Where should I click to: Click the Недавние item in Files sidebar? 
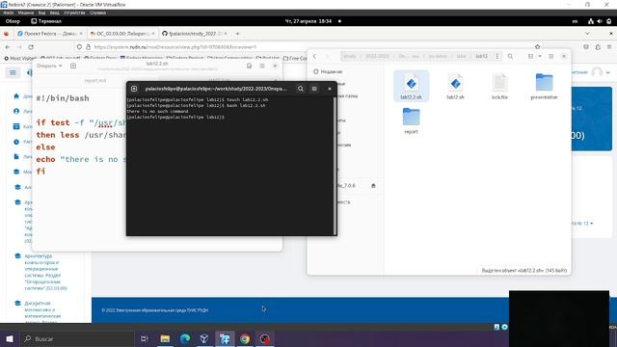[x=328, y=71]
